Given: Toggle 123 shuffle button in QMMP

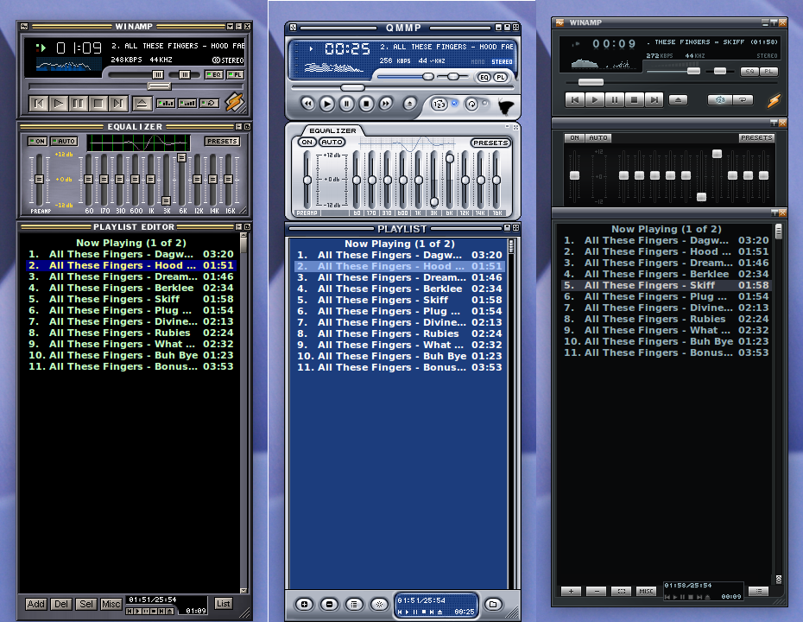Looking at the screenshot, I should tap(439, 105).
